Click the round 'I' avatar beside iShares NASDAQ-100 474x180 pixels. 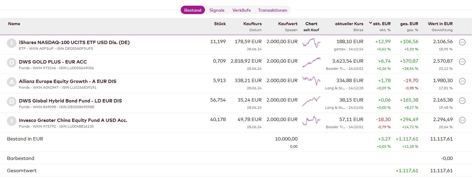[x=12, y=43]
